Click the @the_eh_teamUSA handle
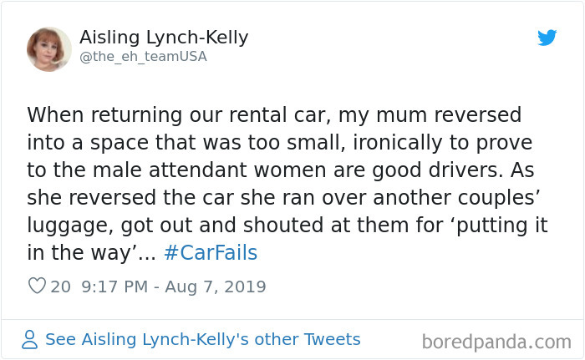The width and height of the screenshot is (585, 360). pos(143,57)
